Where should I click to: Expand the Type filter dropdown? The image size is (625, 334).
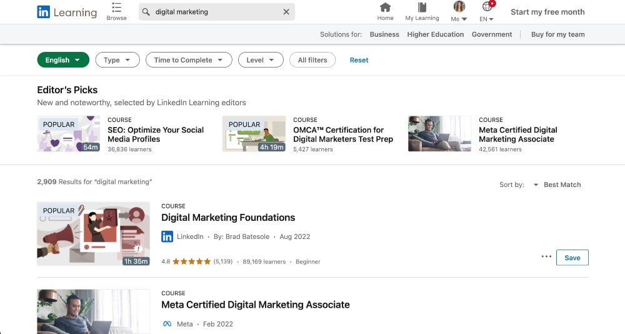[x=117, y=60]
